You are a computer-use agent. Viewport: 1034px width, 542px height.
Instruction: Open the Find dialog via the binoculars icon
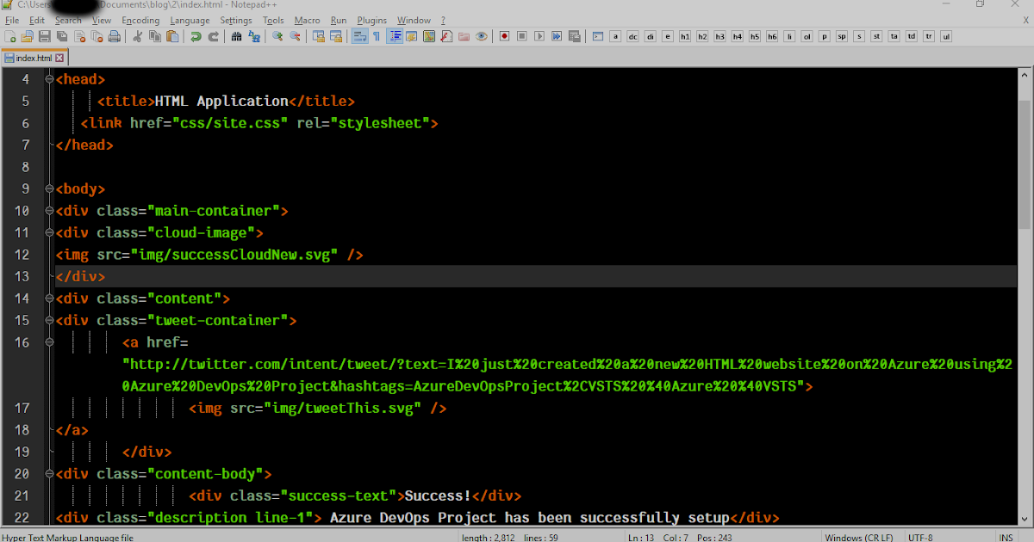(236, 36)
